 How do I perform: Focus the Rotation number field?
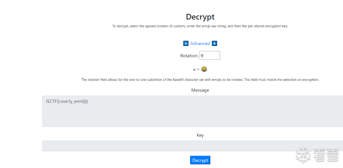point(210,56)
